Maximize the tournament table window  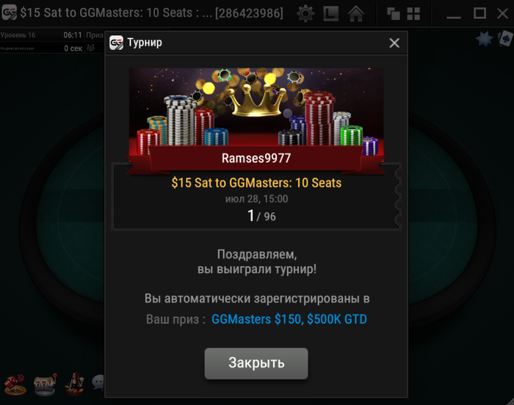[x=479, y=13]
